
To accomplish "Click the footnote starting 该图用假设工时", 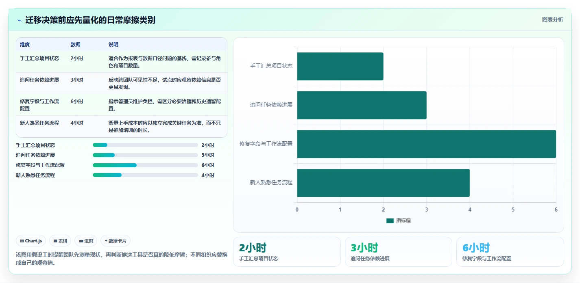I will pyautogui.click(x=121, y=259).
